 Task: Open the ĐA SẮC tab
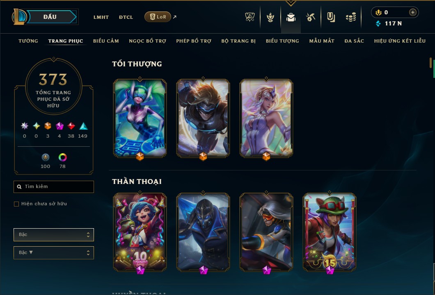coord(354,41)
